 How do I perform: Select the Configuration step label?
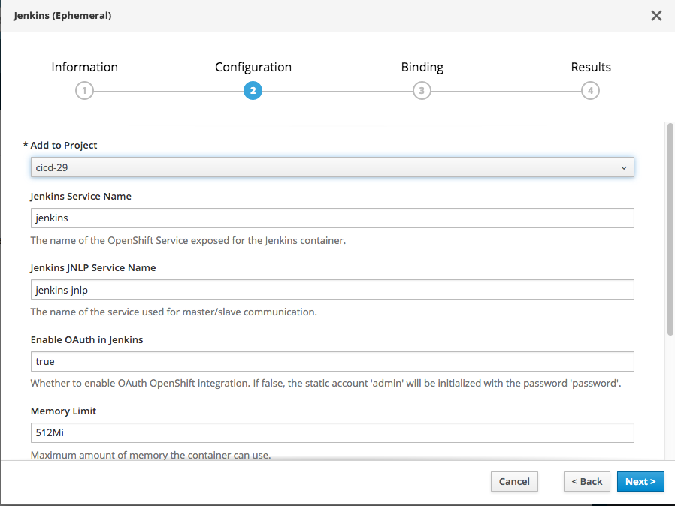tap(253, 68)
